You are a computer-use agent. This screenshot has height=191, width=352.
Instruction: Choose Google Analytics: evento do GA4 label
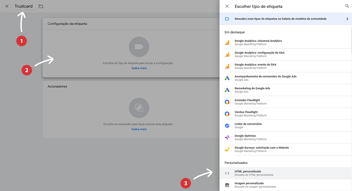click(255, 65)
